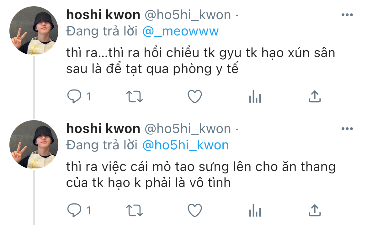Retweet the first hoshi kwon tweet
Image resolution: width=367 pixels, height=225 pixels.
click(134, 96)
